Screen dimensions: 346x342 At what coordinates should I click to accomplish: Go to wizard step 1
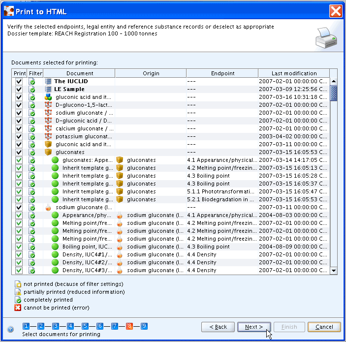point(26,326)
